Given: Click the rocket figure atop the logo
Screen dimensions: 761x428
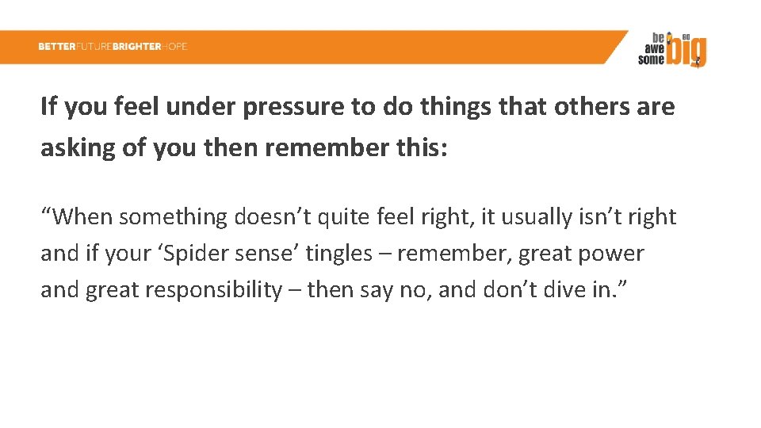Looking at the screenshot, I should tap(670, 37).
